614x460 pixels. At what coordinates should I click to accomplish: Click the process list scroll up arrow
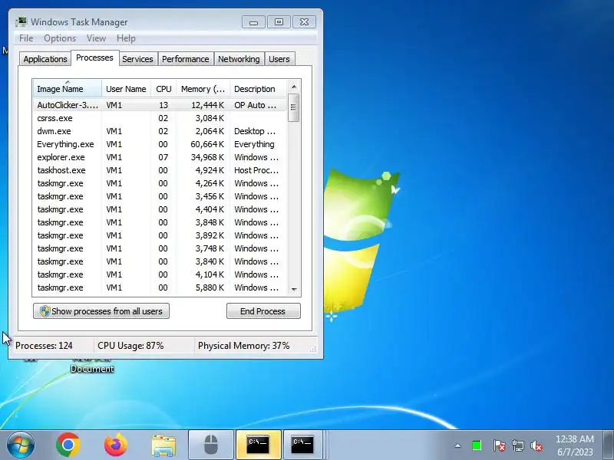294,87
